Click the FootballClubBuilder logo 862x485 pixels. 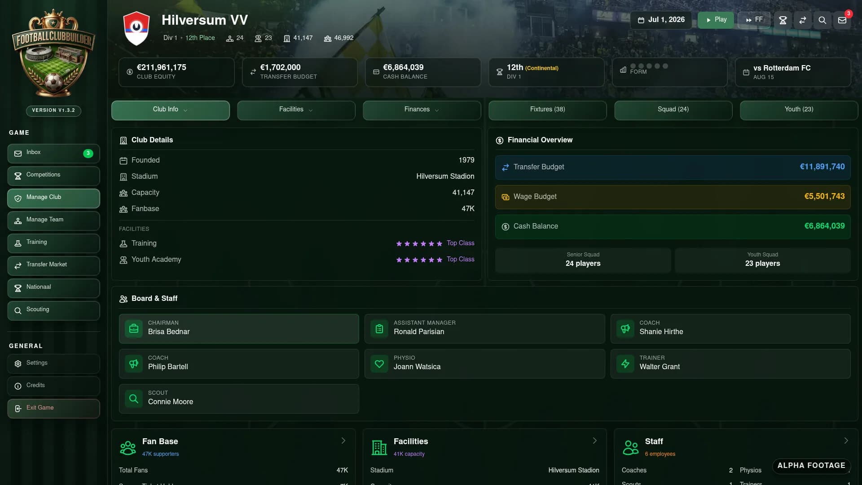pos(53,53)
